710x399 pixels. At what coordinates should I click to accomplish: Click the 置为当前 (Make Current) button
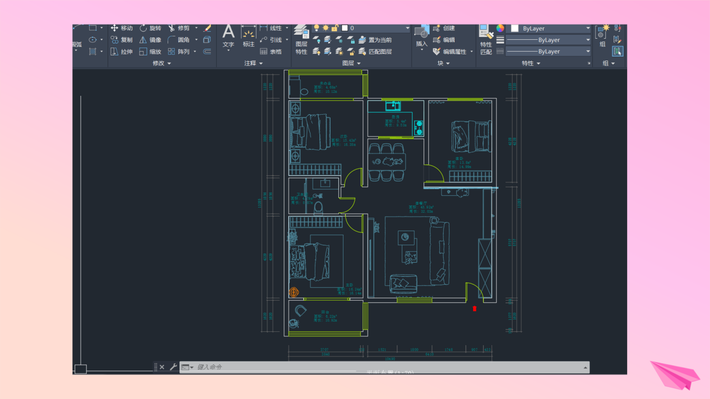[375, 40]
